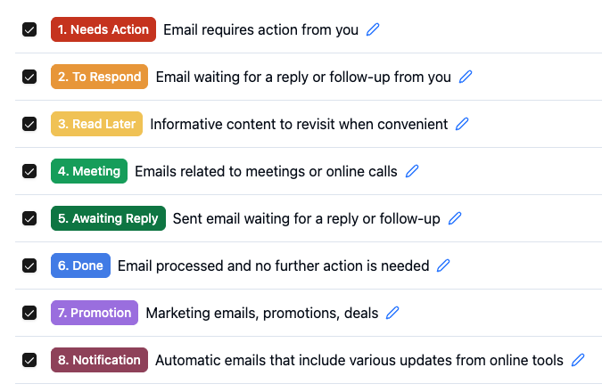Edit the To Respond label description

466,77
